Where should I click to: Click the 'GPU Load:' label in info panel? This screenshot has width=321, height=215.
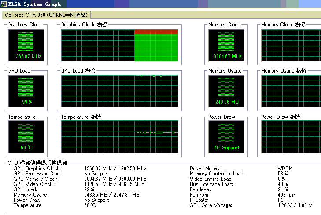[x=25, y=189]
